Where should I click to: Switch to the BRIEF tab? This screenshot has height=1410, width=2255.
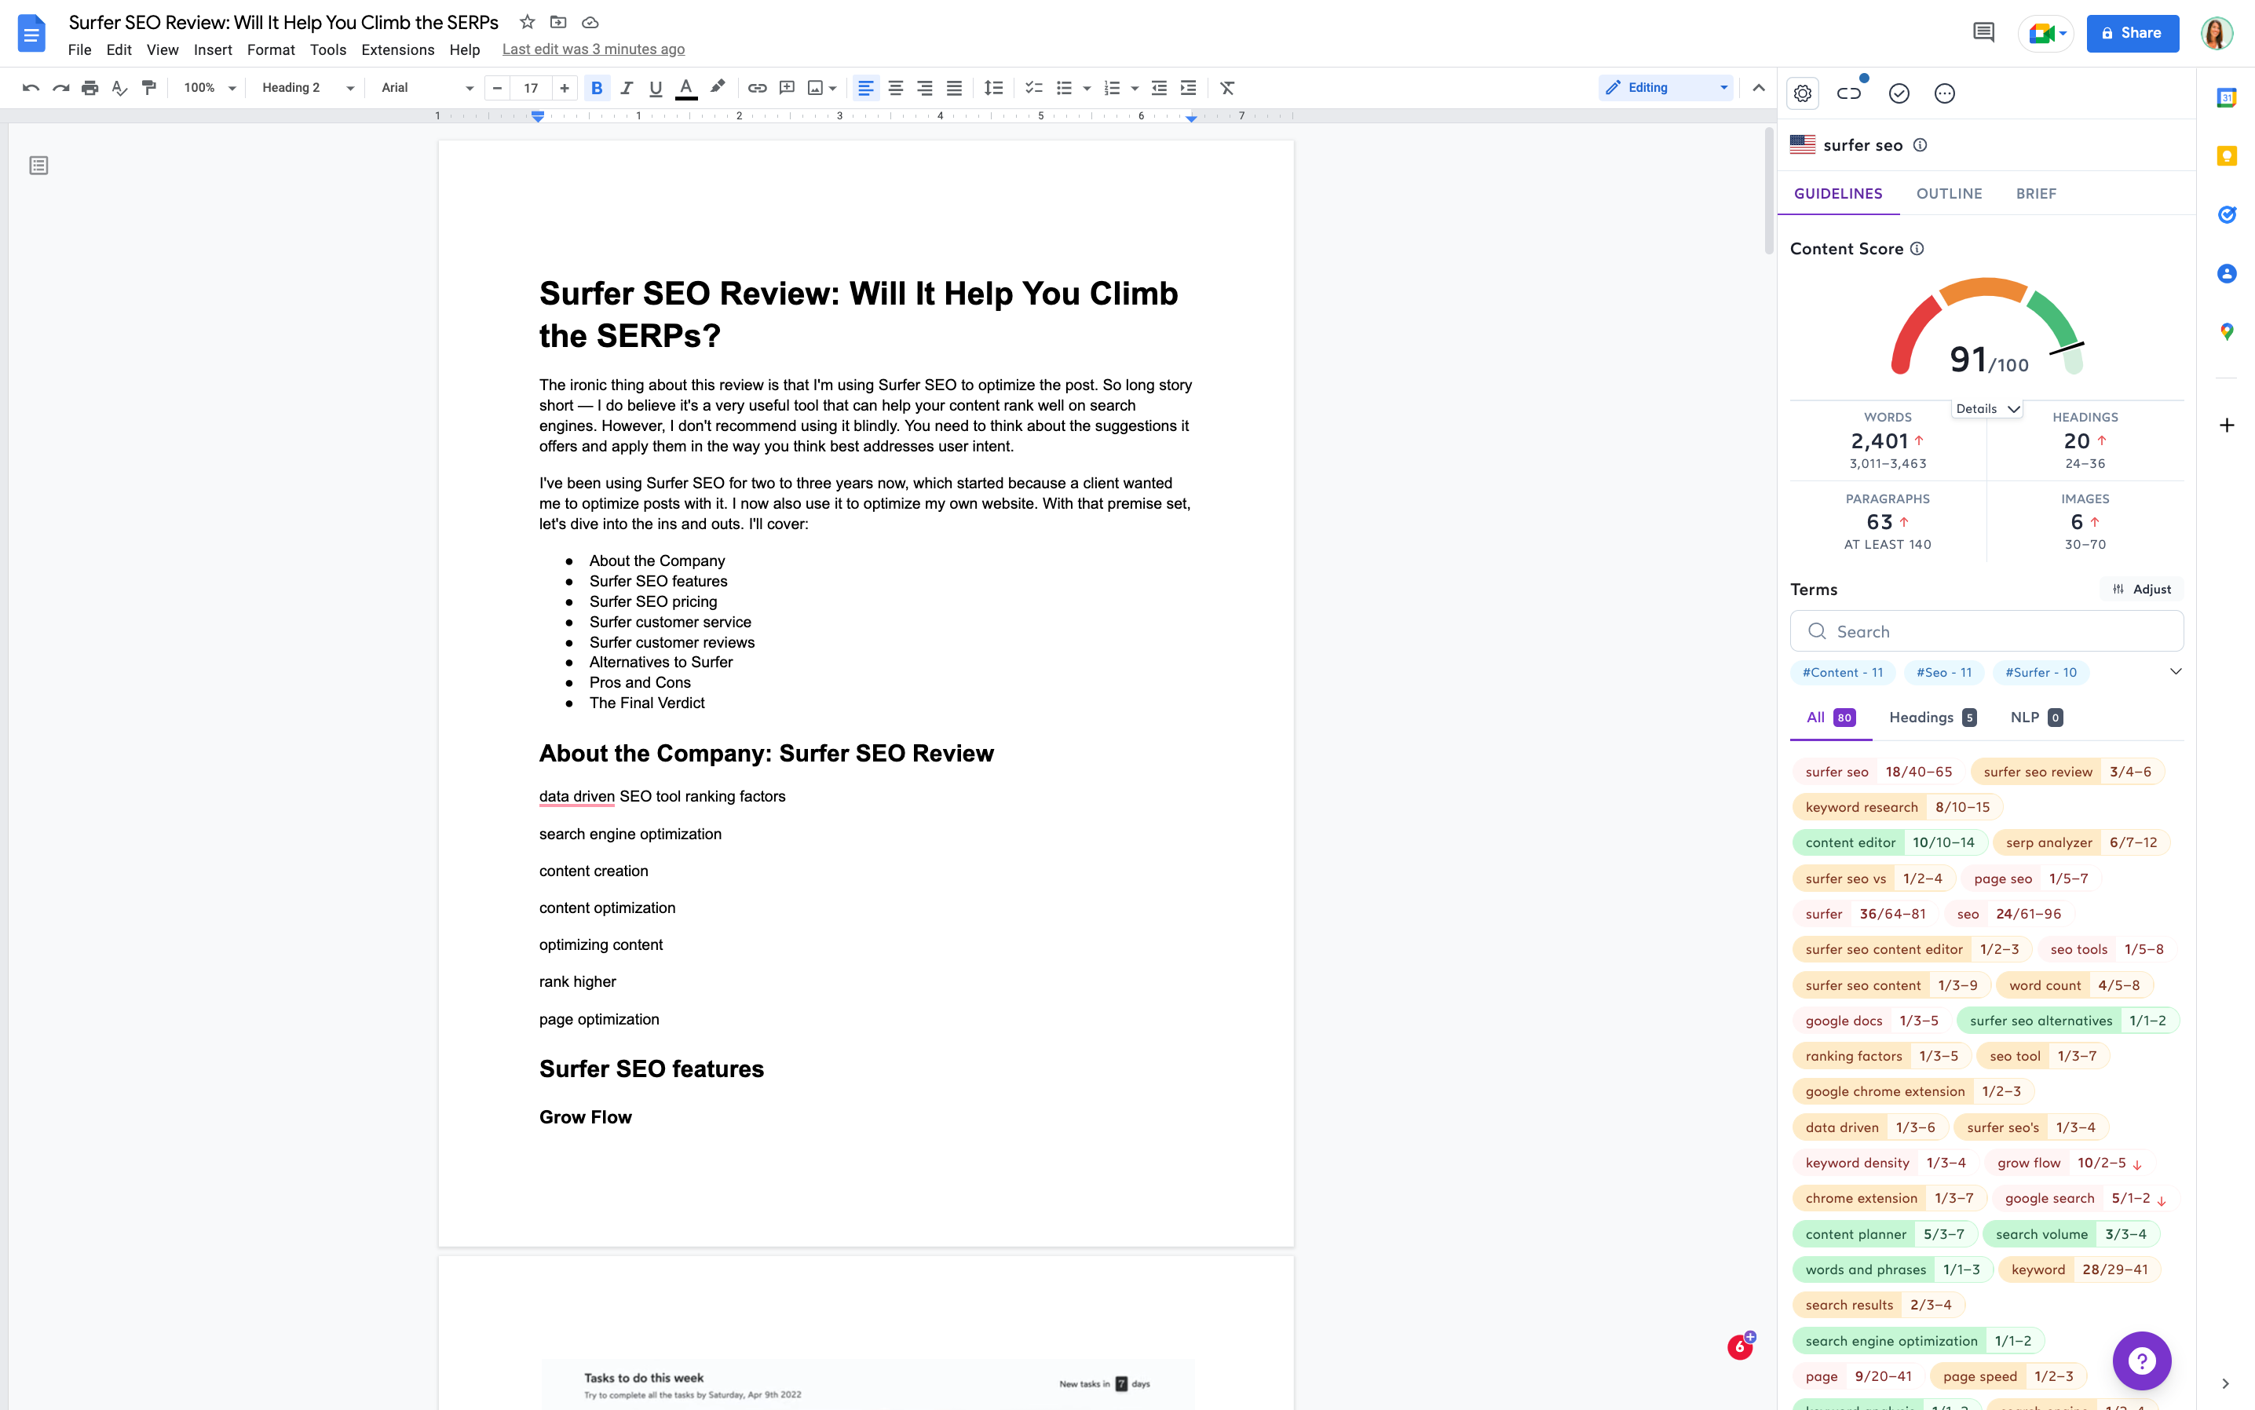click(2038, 193)
